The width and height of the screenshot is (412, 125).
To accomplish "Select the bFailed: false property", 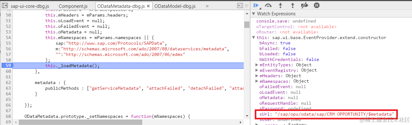I will point(277,48).
